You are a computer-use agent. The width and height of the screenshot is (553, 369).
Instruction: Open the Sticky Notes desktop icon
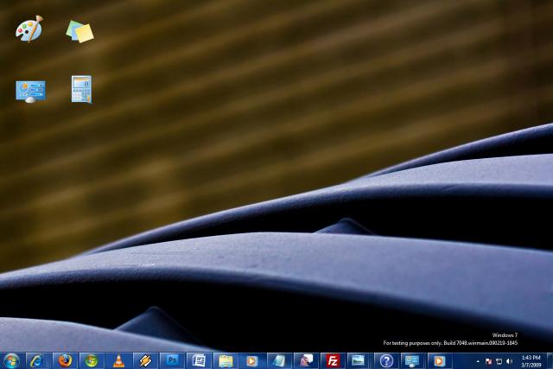pos(80,32)
